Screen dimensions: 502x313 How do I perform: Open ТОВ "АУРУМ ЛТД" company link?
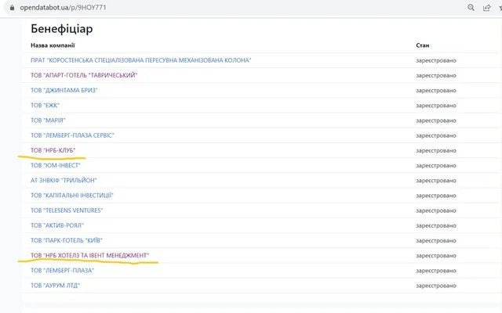(x=56, y=285)
